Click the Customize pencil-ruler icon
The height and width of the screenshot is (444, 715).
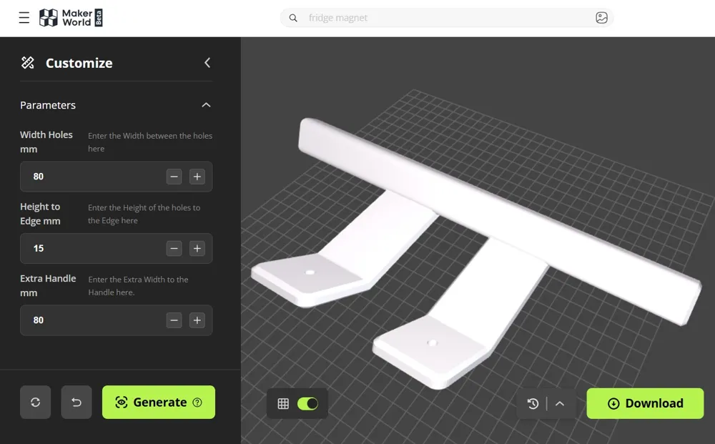28,62
